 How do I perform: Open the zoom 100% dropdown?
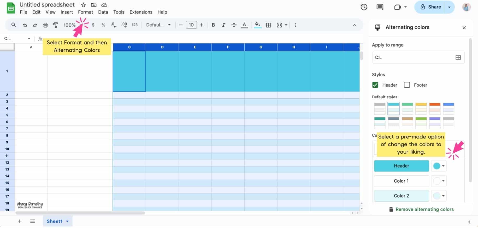point(70,25)
